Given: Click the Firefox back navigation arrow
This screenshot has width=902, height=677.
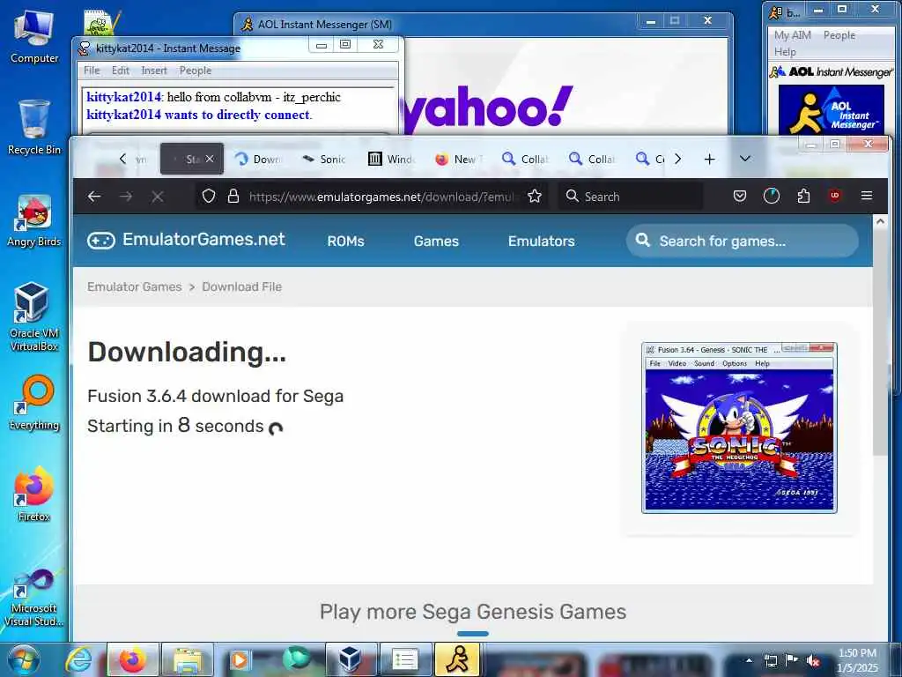Looking at the screenshot, I should pos(94,197).
